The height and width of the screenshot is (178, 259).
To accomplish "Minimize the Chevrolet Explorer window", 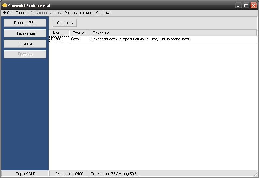I will click(238, 6).
